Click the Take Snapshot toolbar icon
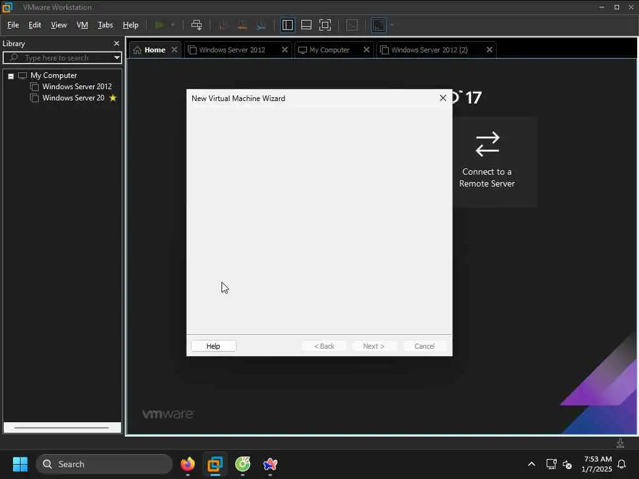This screenshot has height=479, width=639. click(223, 25)
